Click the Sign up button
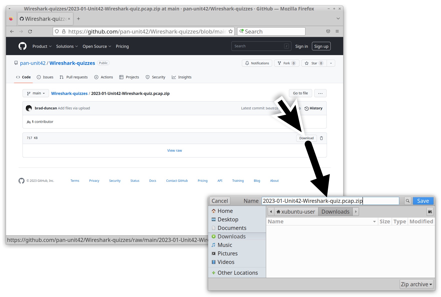Viewport: 441px width, 297px height. coord(321,46)
